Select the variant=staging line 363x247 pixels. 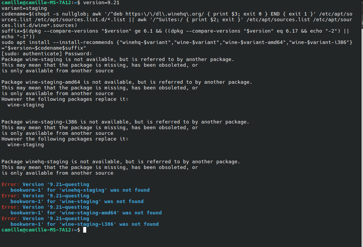[x=24, y=8]
